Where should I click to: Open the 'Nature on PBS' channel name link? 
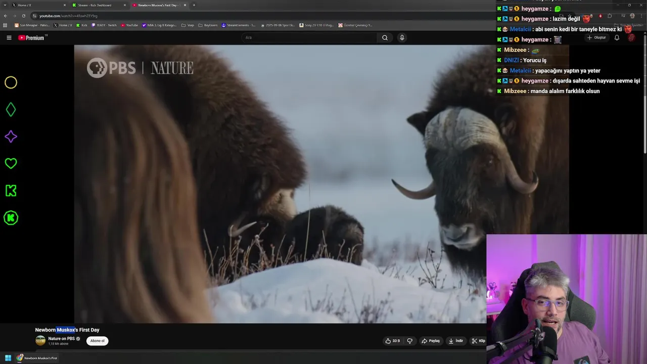61,338
